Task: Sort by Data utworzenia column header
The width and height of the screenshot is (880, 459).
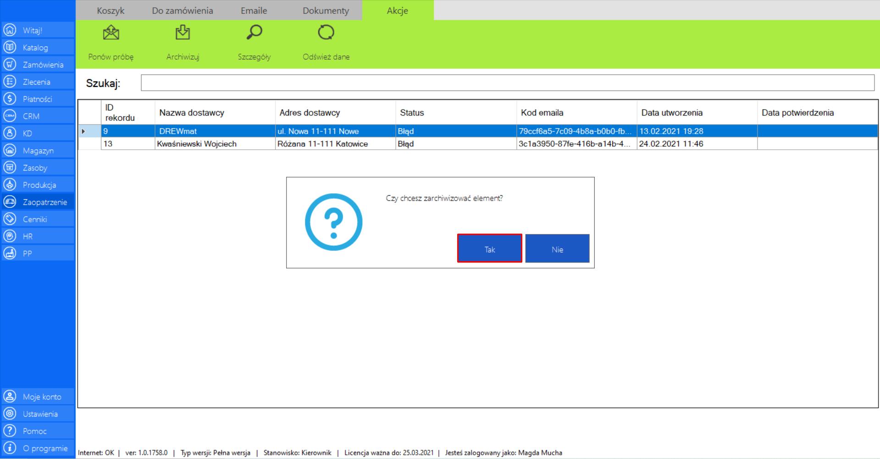Action: 697,113
